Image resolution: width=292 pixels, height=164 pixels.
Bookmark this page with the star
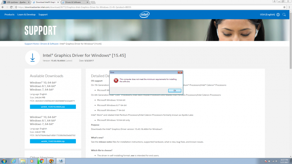coord(284,7)
